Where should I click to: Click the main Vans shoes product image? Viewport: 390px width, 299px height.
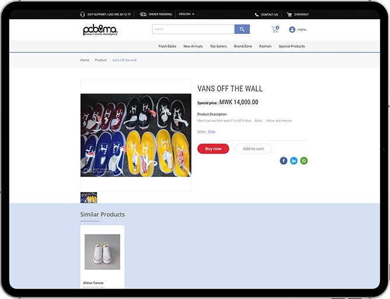click(136, 135)
